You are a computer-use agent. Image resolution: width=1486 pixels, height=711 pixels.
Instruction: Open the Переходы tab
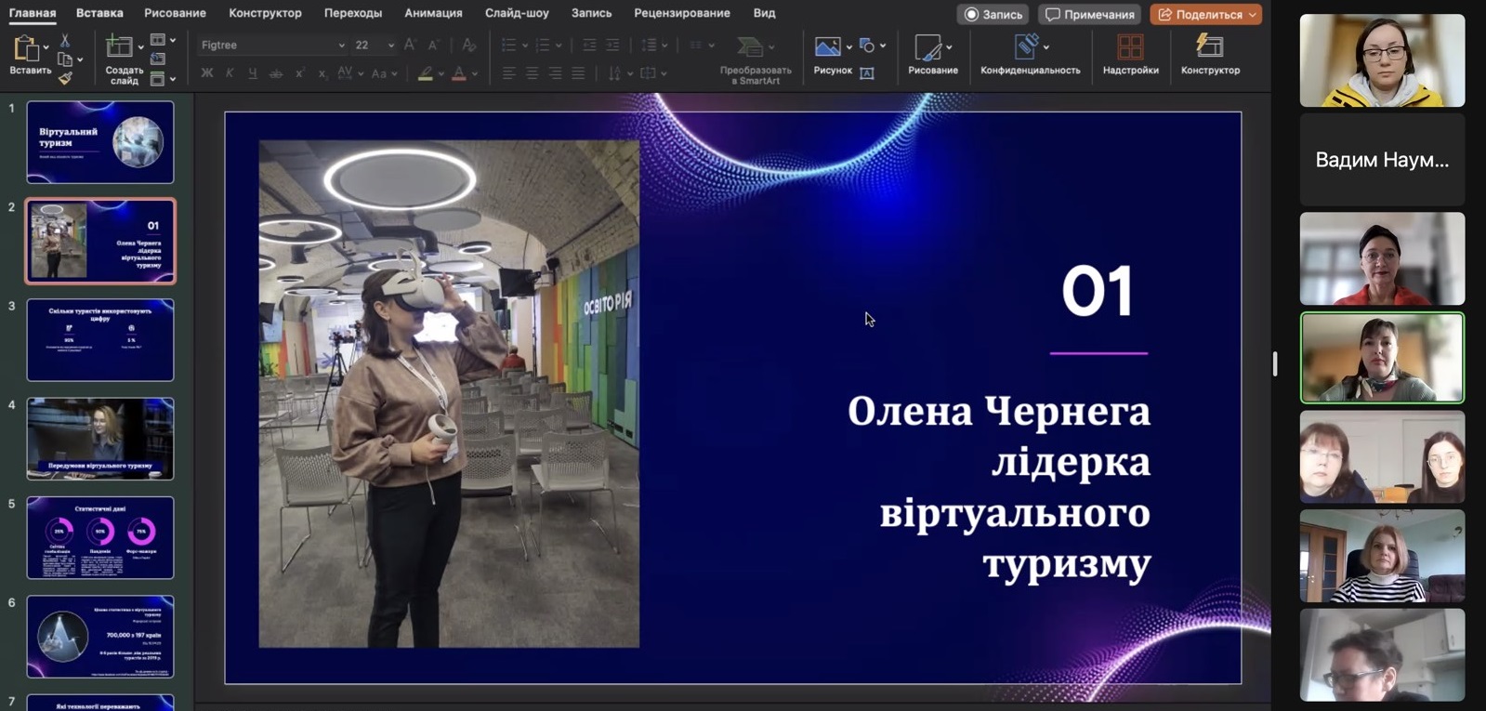tap(353, 13)
